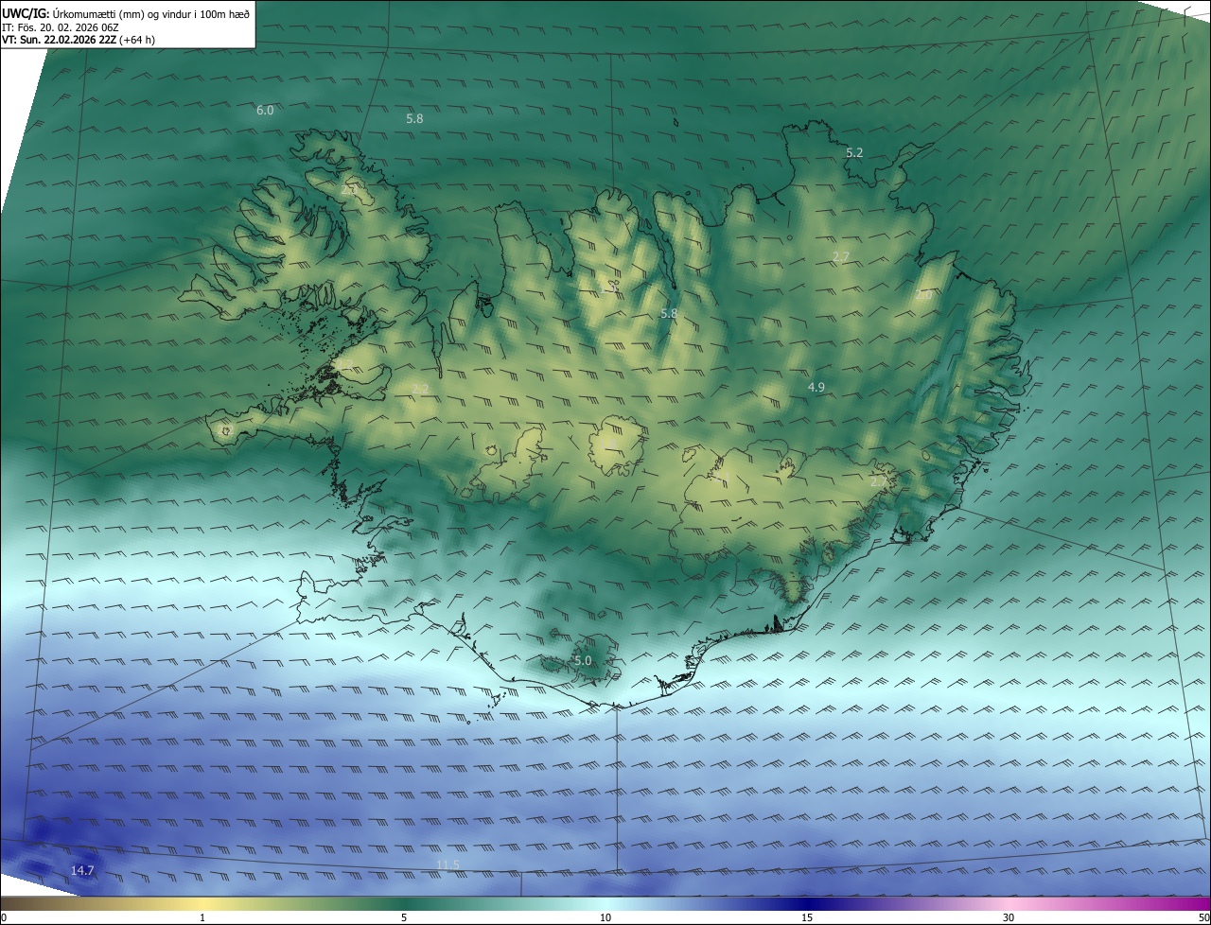
Task: Click the 5.0 value label on the glacier
Action: (582, 661)
